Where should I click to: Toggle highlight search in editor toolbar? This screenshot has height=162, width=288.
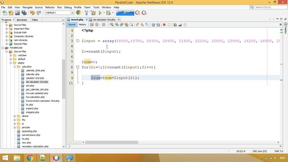(126, 25)
